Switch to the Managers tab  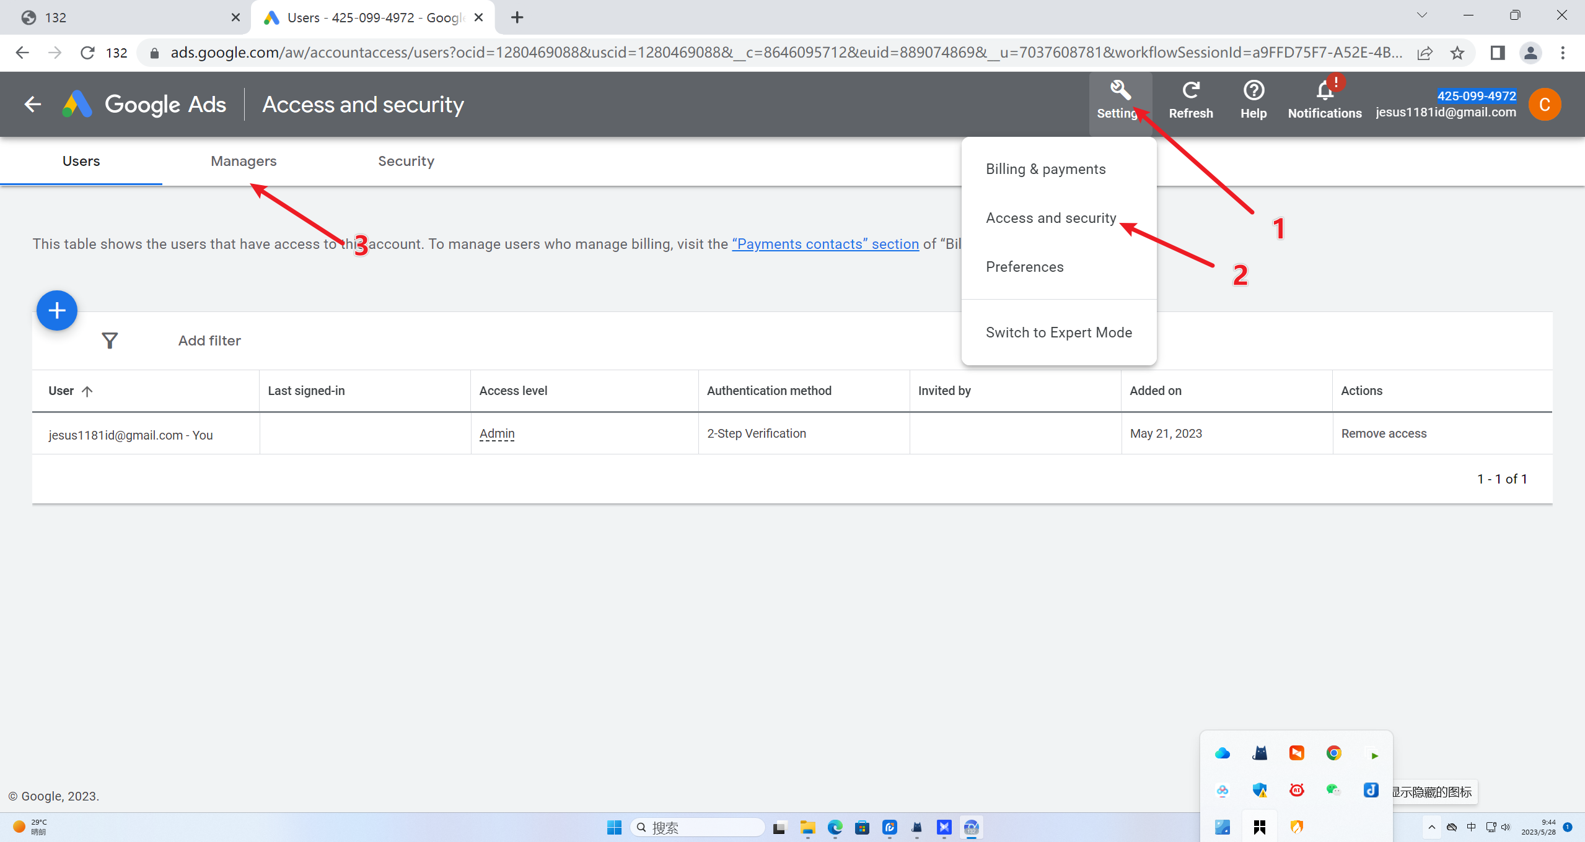pyautogui.click(x=244, y=161)
